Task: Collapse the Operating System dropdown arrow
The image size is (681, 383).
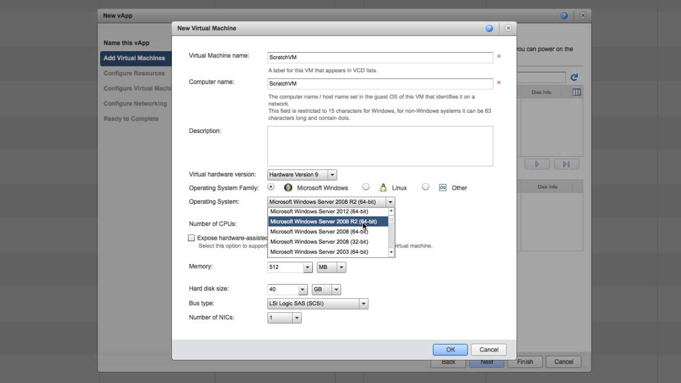Action: click(391, 202)
